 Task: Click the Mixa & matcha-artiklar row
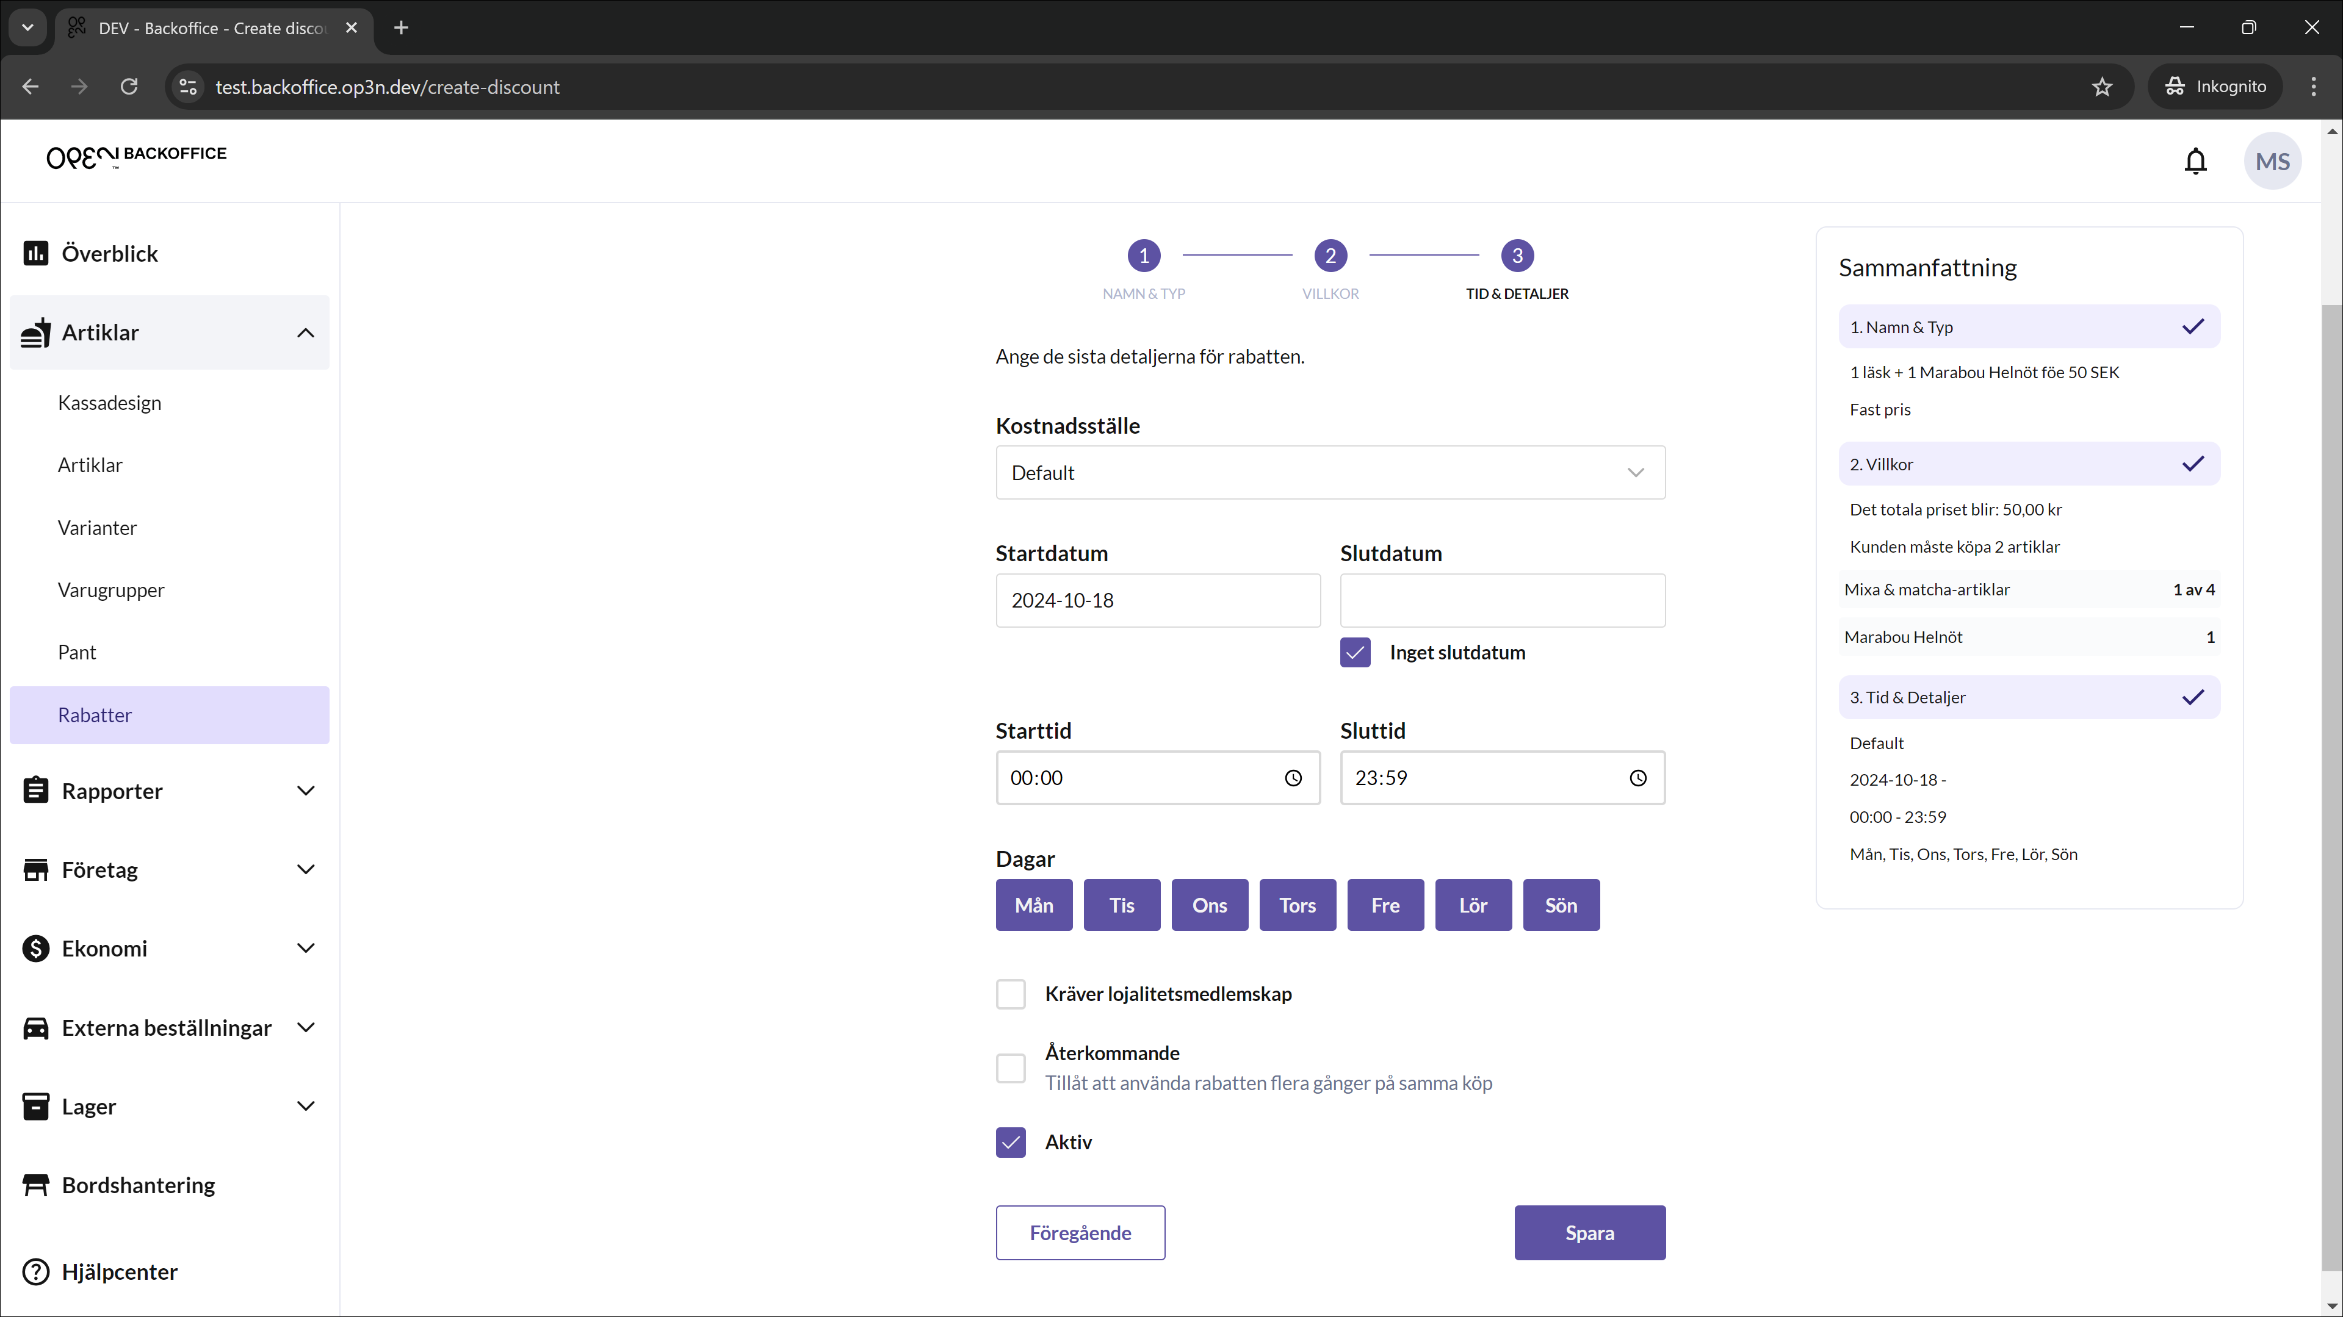[x=2028, y=589]
